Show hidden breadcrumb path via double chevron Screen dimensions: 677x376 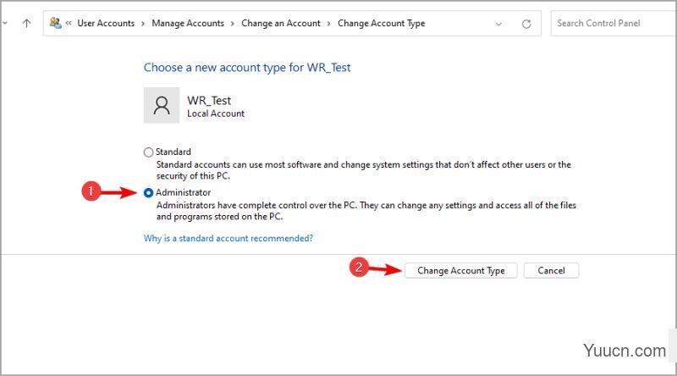tap(69, 23)
